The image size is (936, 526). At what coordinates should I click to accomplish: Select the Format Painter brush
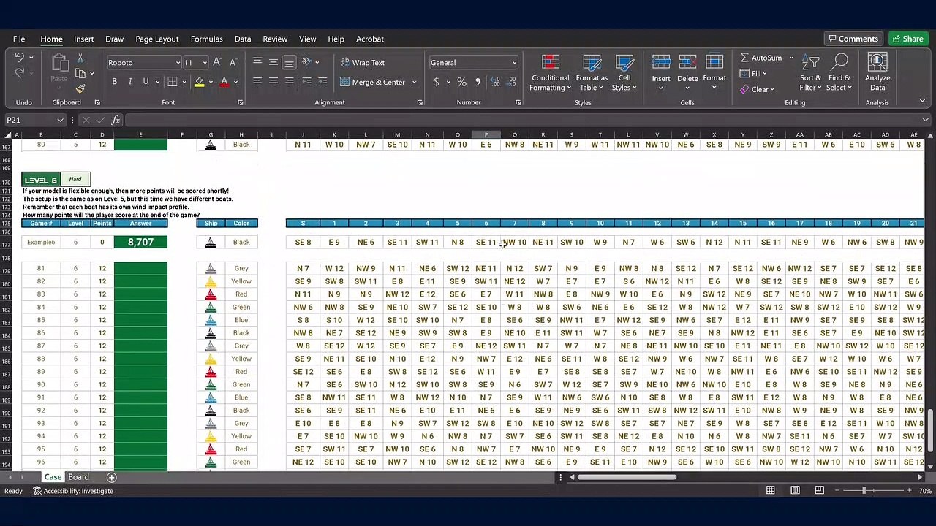pos(80,88)
